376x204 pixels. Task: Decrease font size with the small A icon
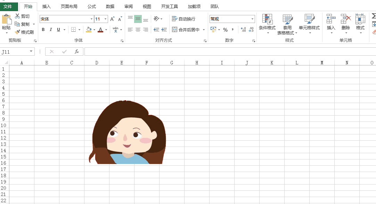pyautogui.click(x=120, y=19)
